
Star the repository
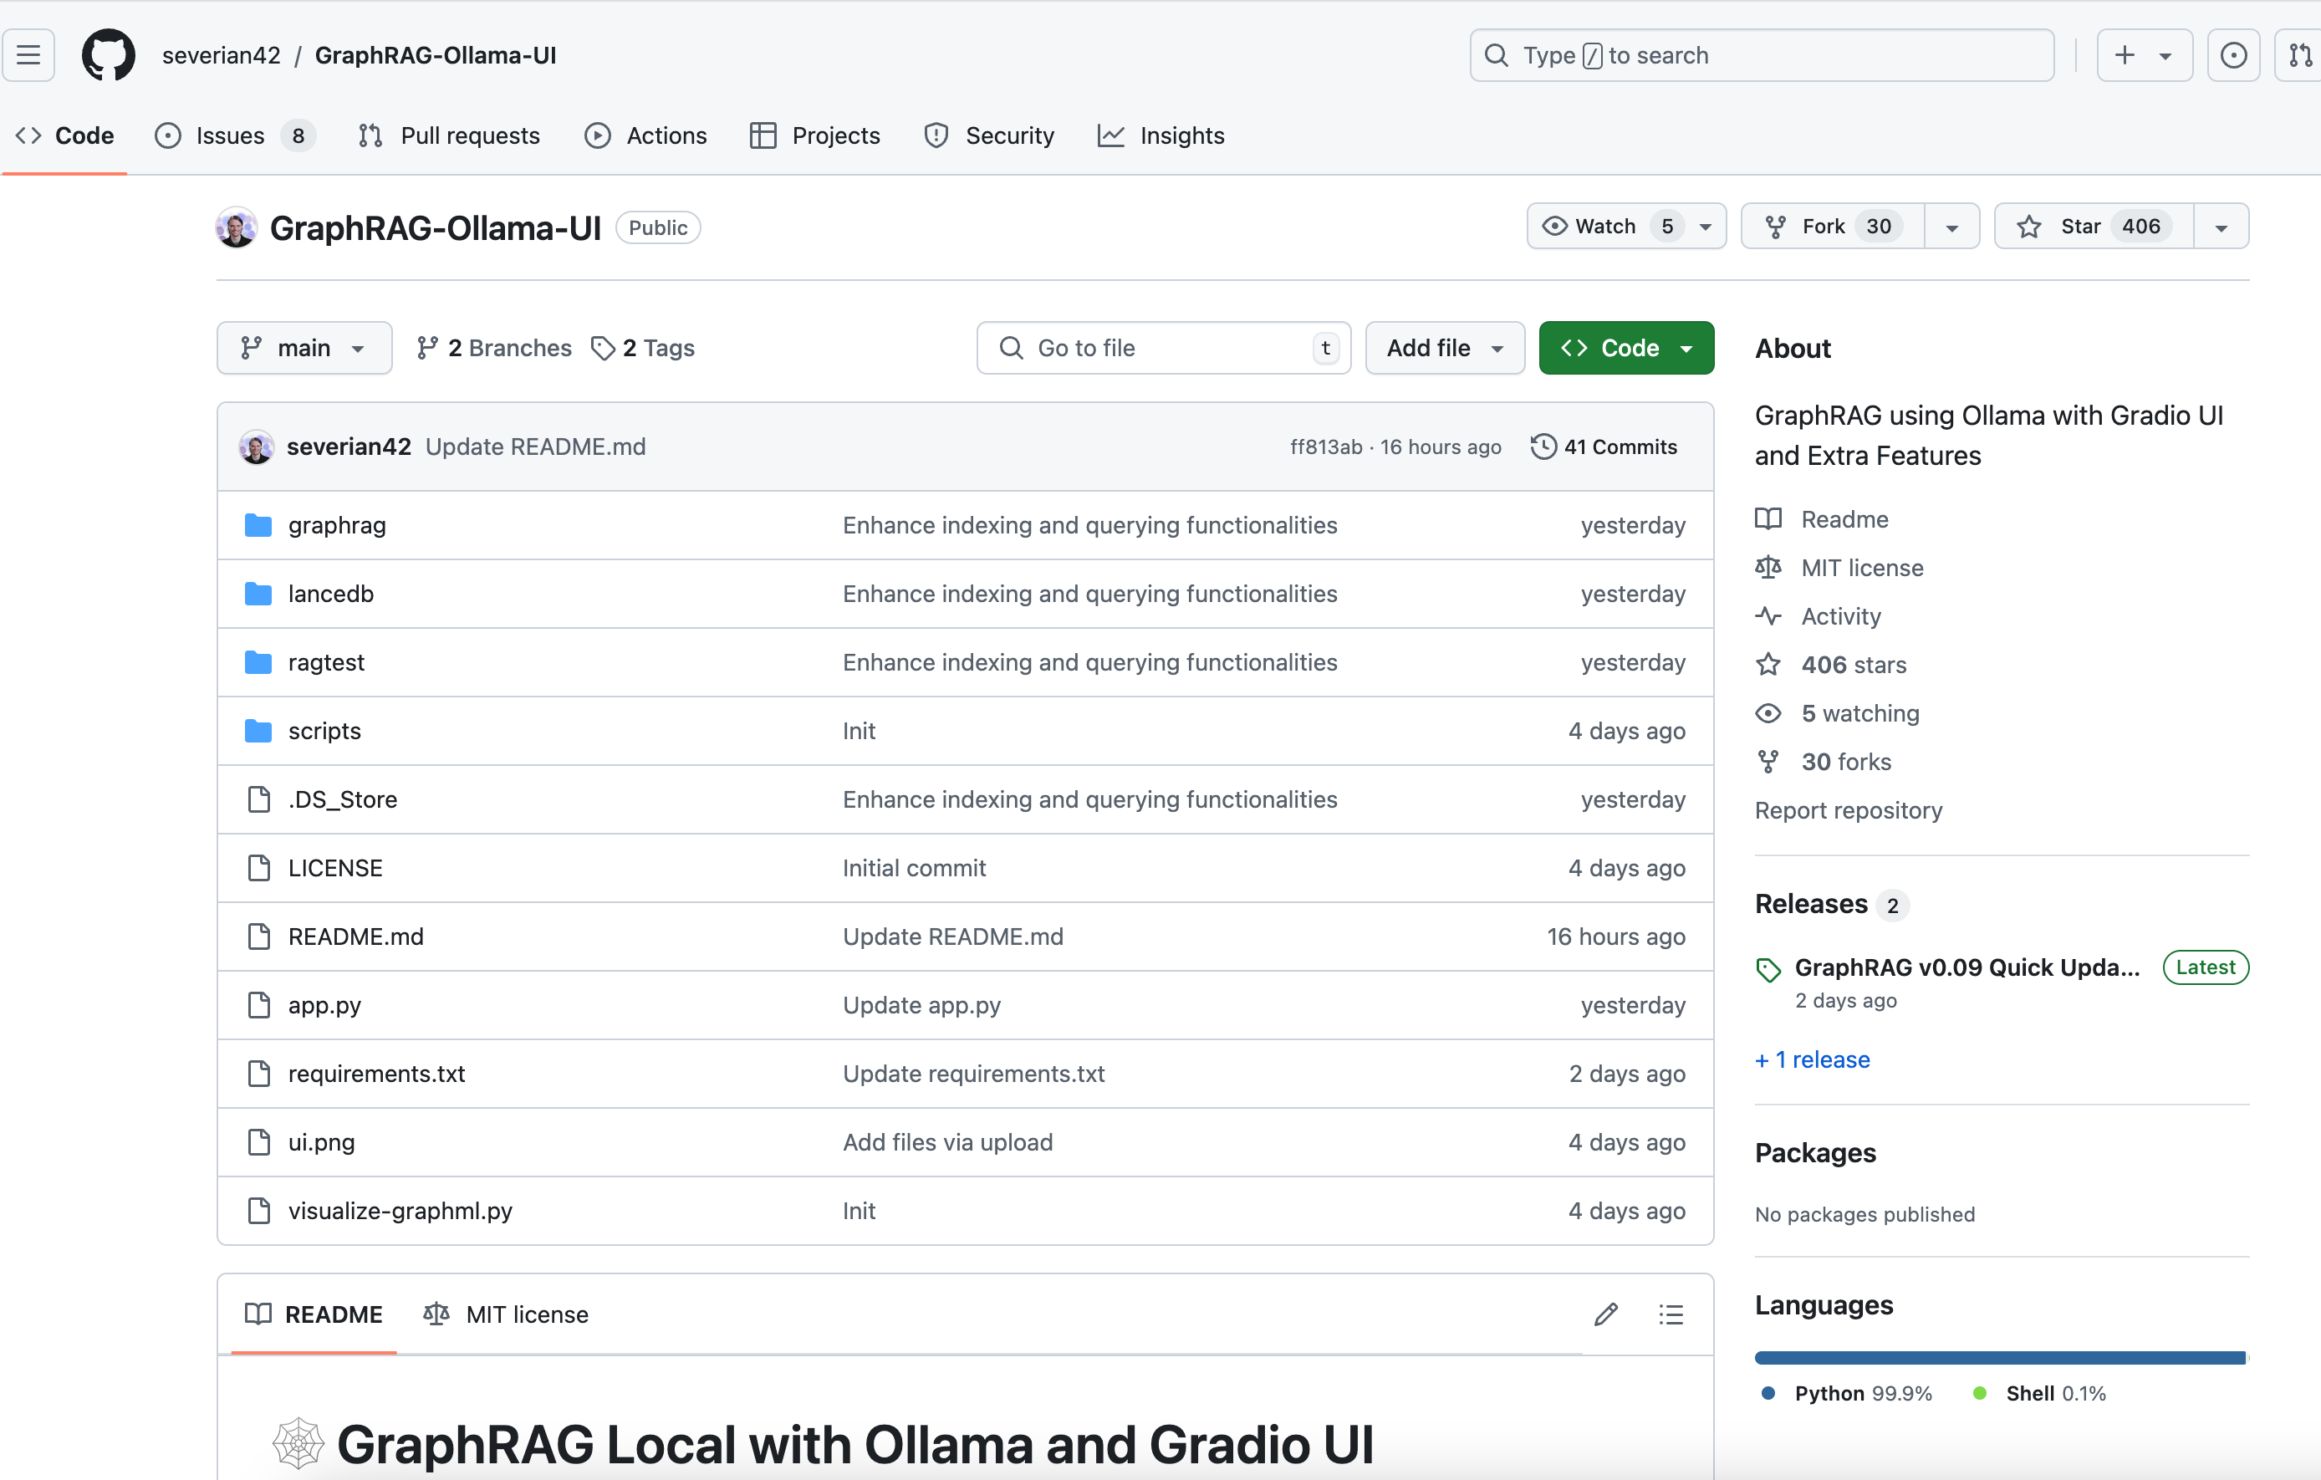(x=2094, y=227)
